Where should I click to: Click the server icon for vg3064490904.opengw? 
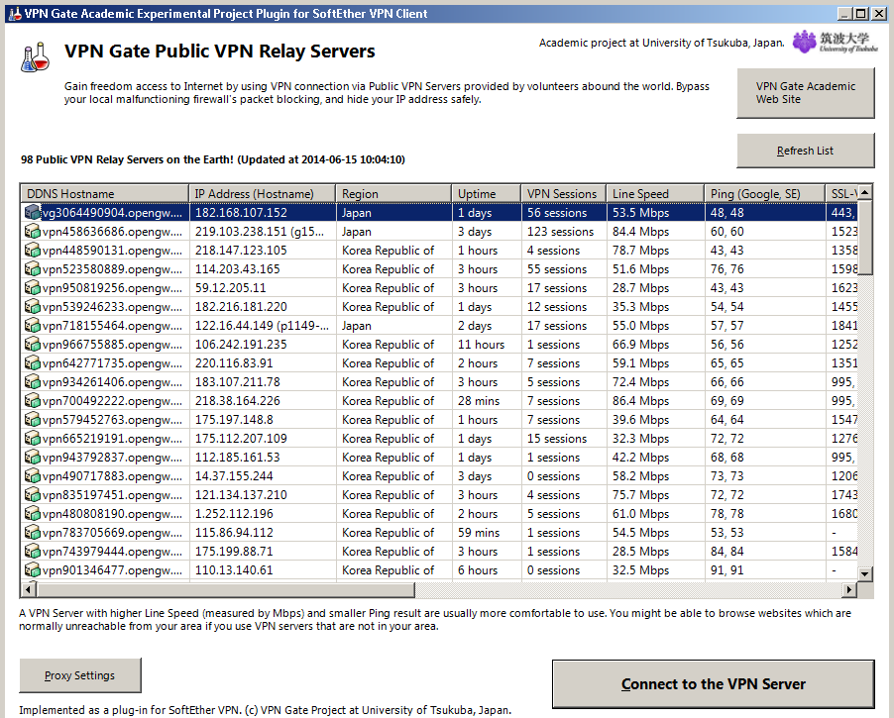click(x=33, y=213)
